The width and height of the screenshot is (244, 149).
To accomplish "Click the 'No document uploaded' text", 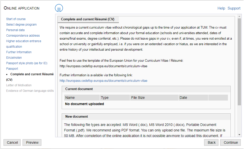I will point(85,104).
